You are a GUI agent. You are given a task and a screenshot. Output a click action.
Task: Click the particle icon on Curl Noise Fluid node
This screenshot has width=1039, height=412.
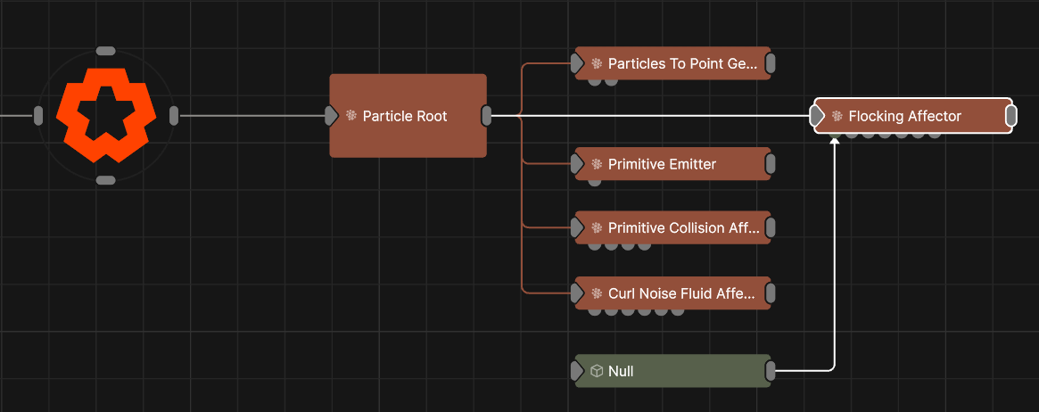pyautogui.click(x=597, y=293)
